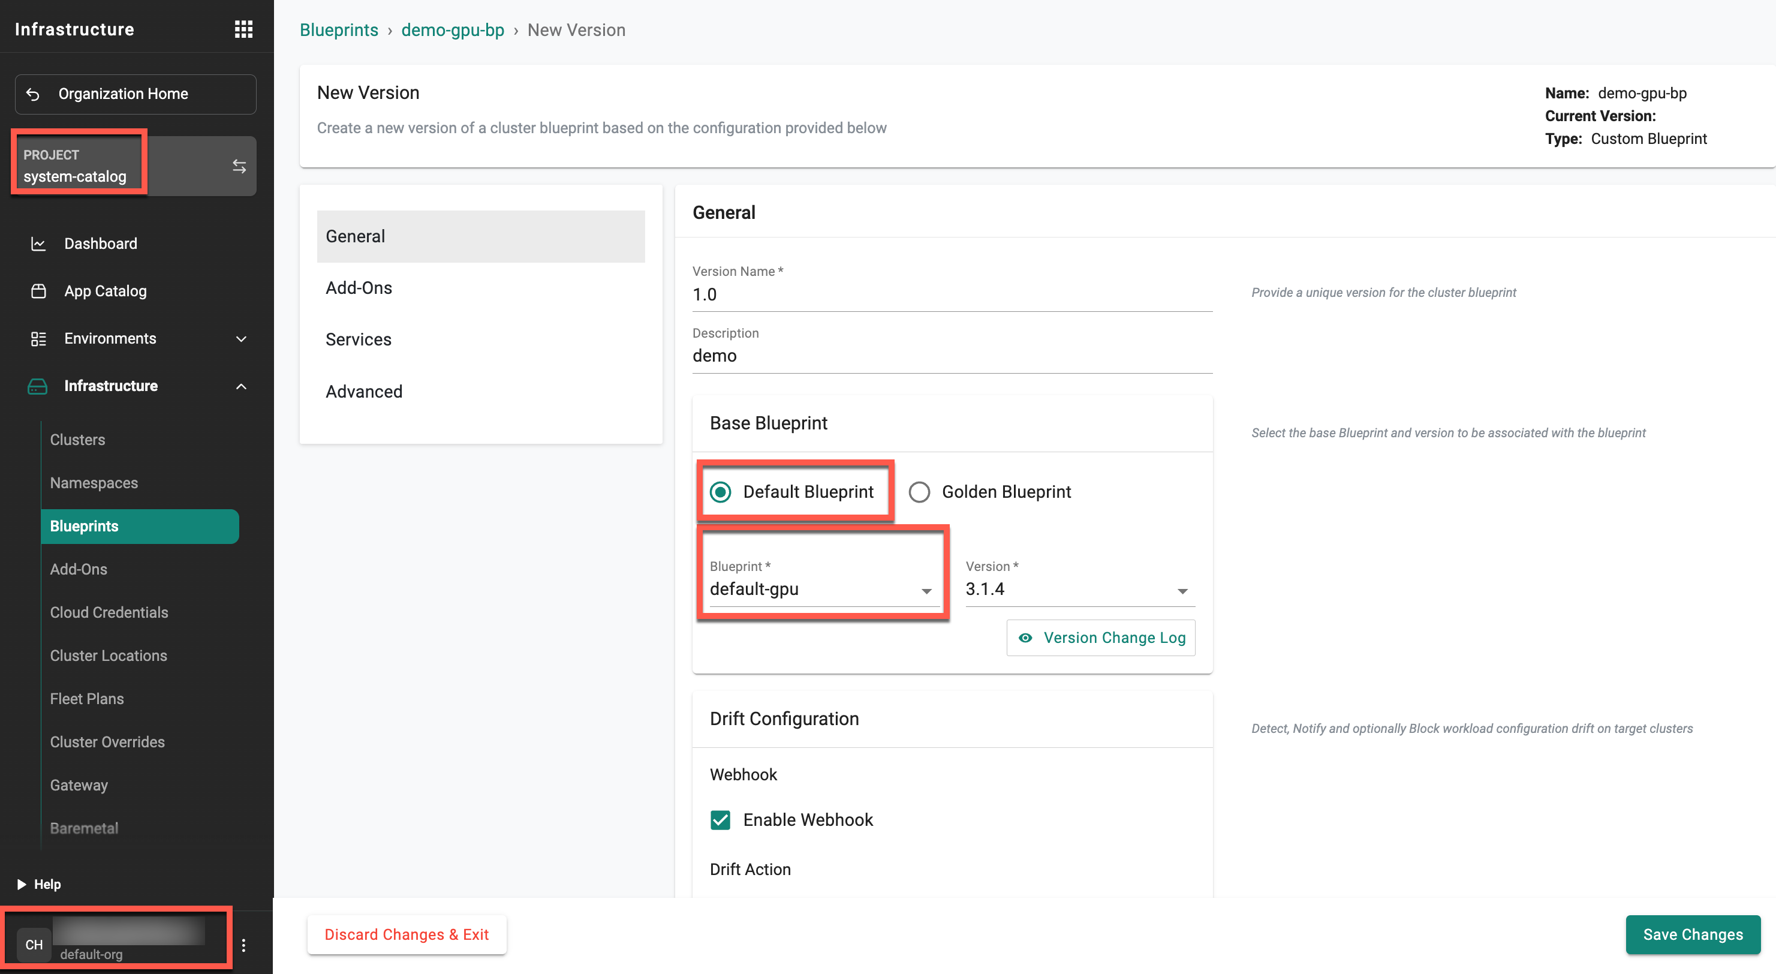Viewport: 1776px width, 974px height.
Task: Click the Environments list icon
Action: coord(38,339)
